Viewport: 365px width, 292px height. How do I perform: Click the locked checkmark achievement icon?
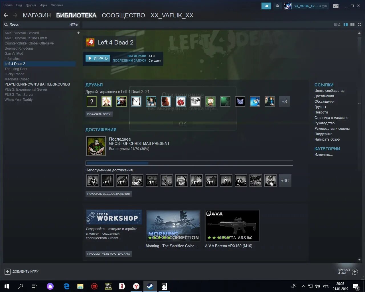click(x=181, y=181)
